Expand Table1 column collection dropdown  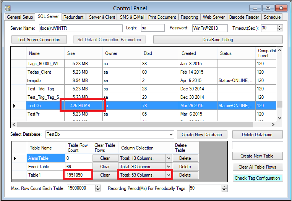coord(169,175)
